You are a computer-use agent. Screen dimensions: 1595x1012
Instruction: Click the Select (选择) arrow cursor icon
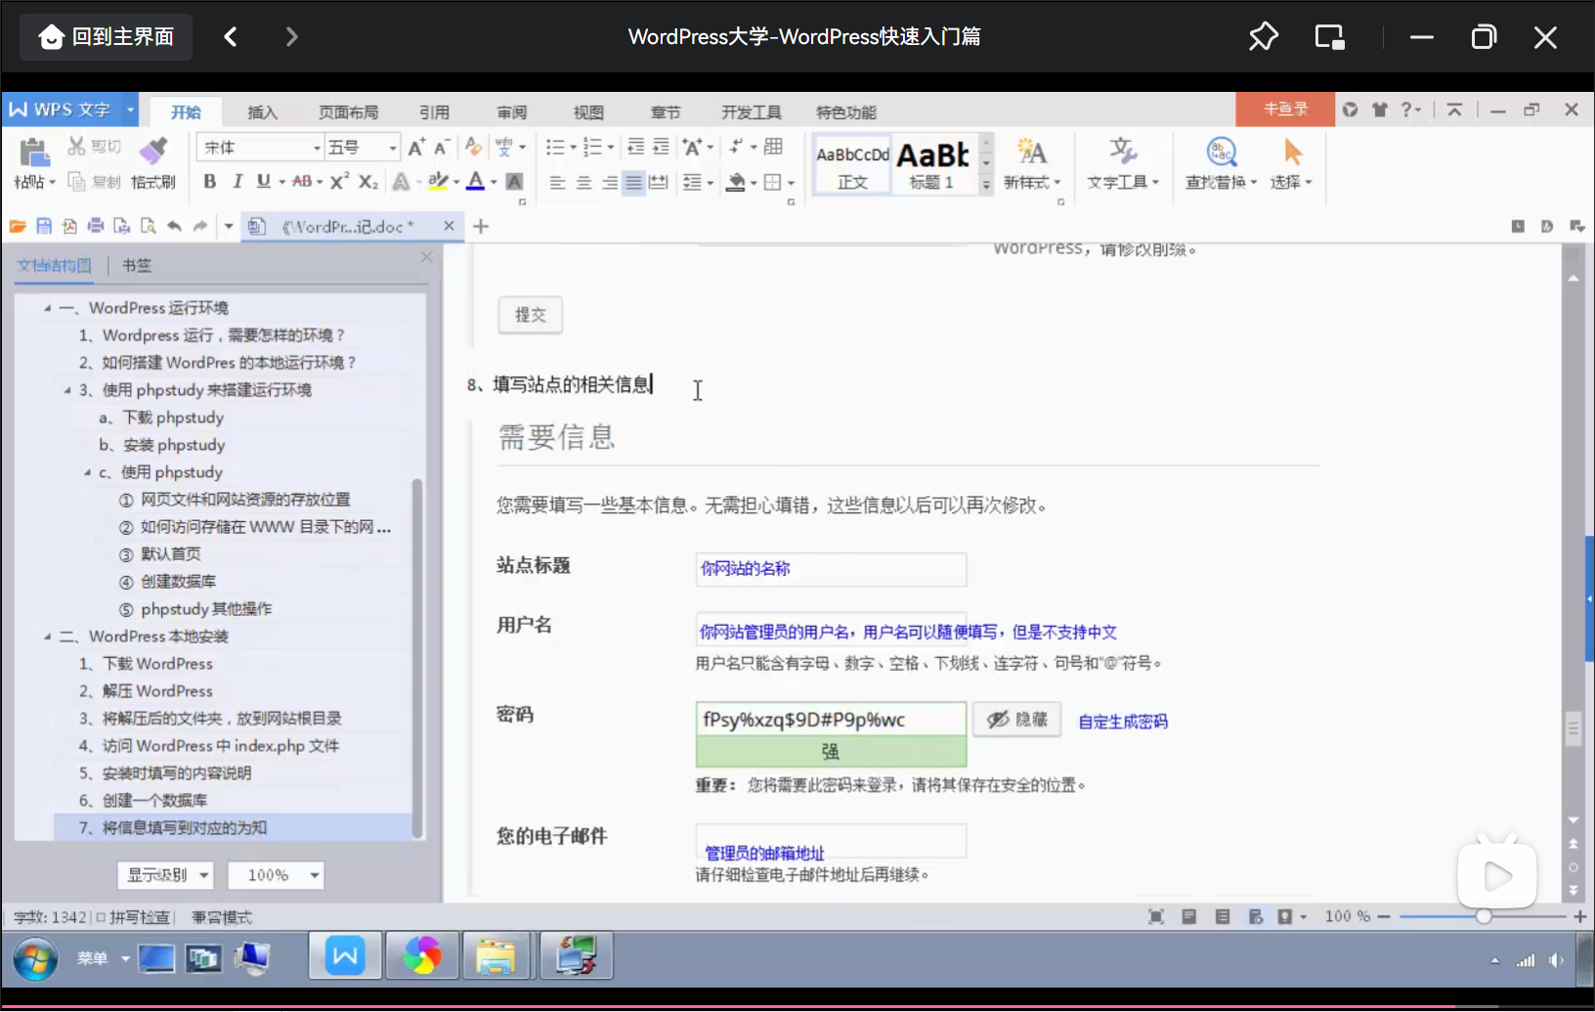1292,151
